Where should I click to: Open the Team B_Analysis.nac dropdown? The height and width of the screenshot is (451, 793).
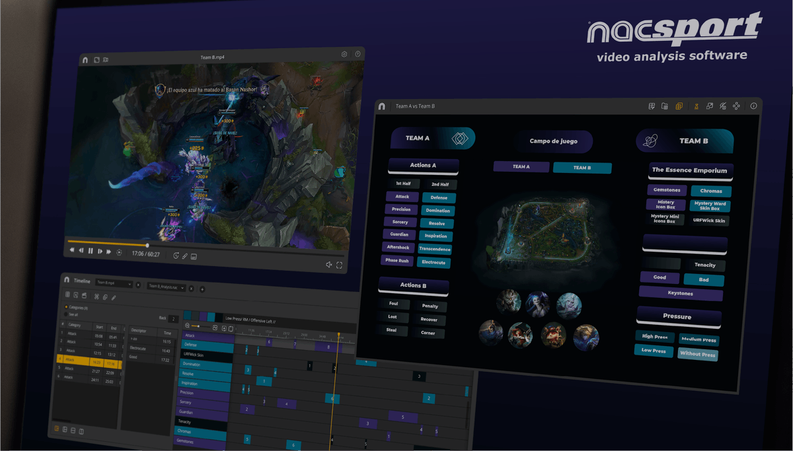coord(167,287)
